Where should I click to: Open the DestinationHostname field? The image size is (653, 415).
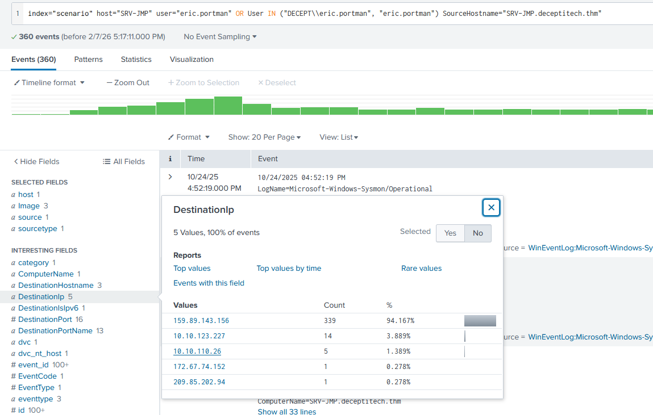tap(56, 285)
